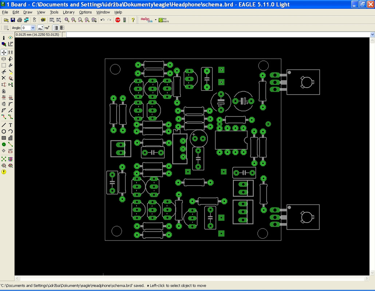Select the Wire line drawing tool
The height and width of the screenshot is (291, 375).
(4, 125)
